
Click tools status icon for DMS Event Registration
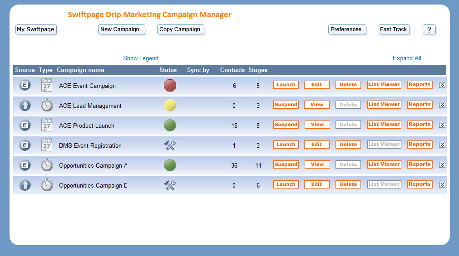click(170, 145)
